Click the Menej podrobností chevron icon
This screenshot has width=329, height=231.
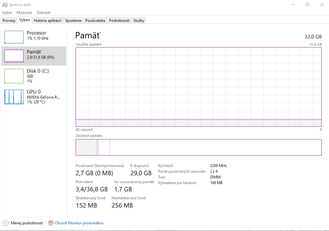(5, 223)
